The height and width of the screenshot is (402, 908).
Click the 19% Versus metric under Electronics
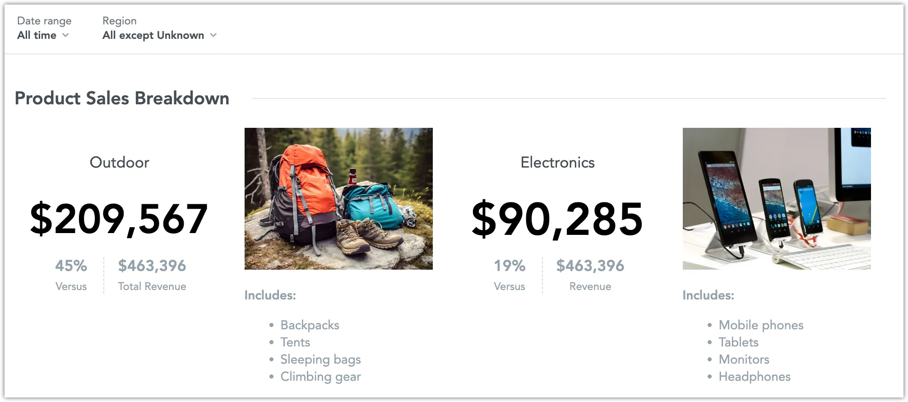509,266
